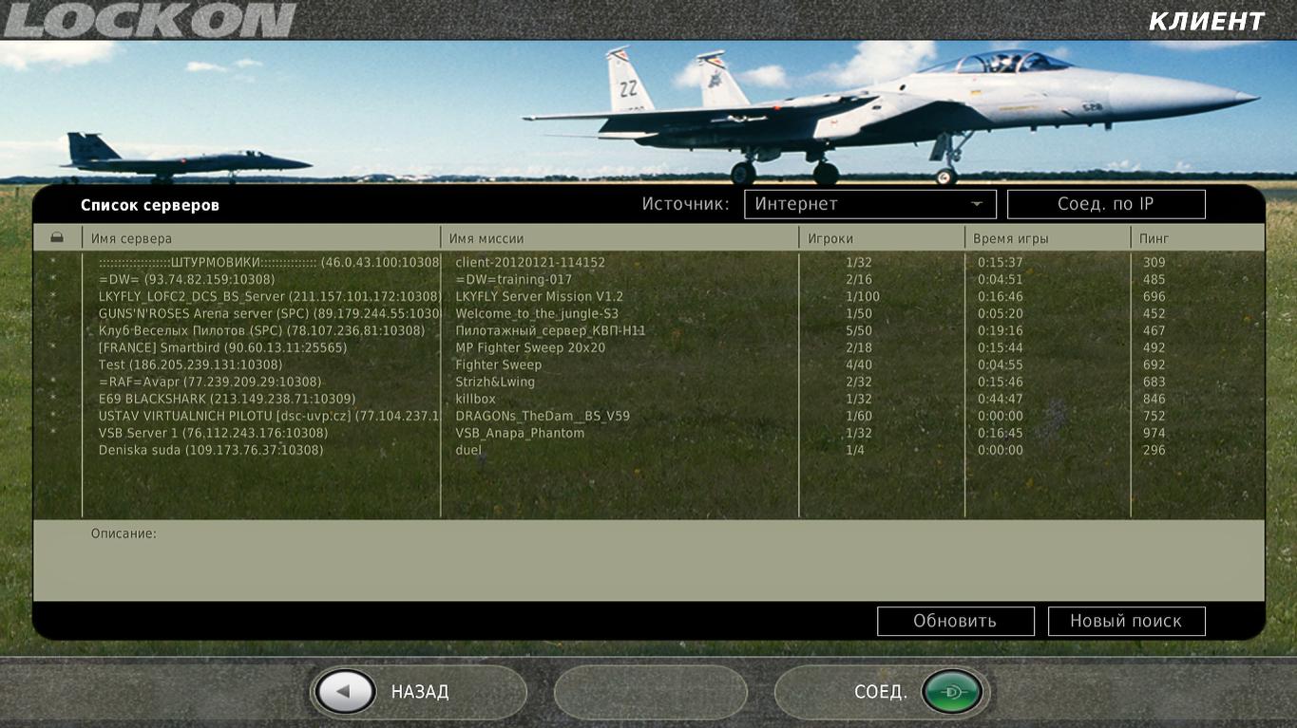
Task: Open the Источник dropdown set to Интернет
Action: click(x=869, y=204)
